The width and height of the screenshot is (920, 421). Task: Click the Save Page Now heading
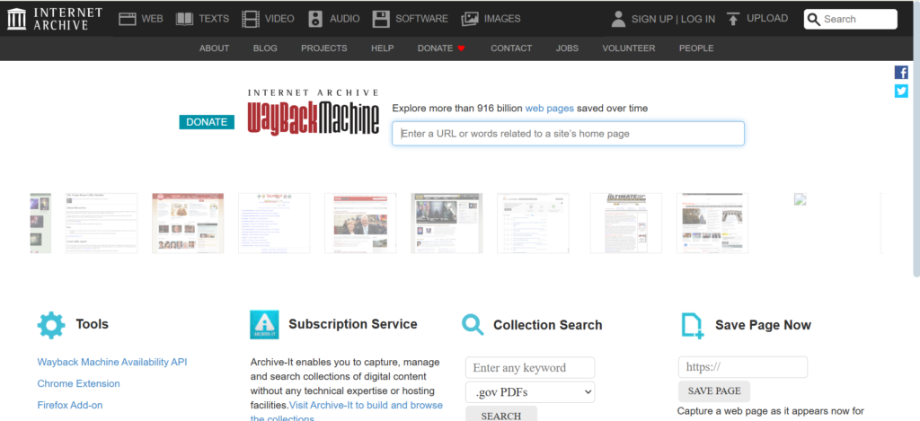point(763,325)
